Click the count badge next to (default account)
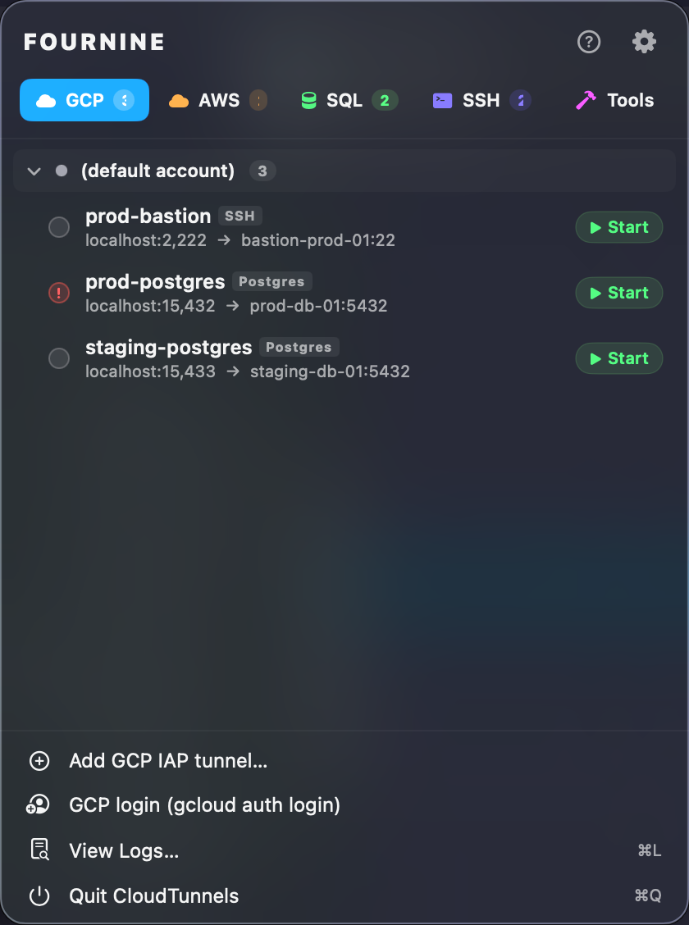This screenshot has height=925, width=689. click(x=262, y=171)
